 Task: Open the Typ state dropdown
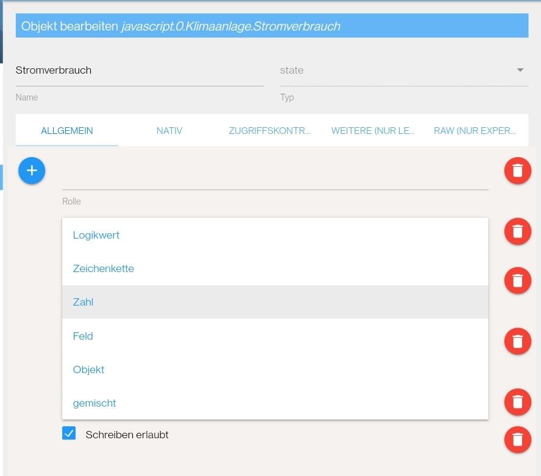coord(404,71)
